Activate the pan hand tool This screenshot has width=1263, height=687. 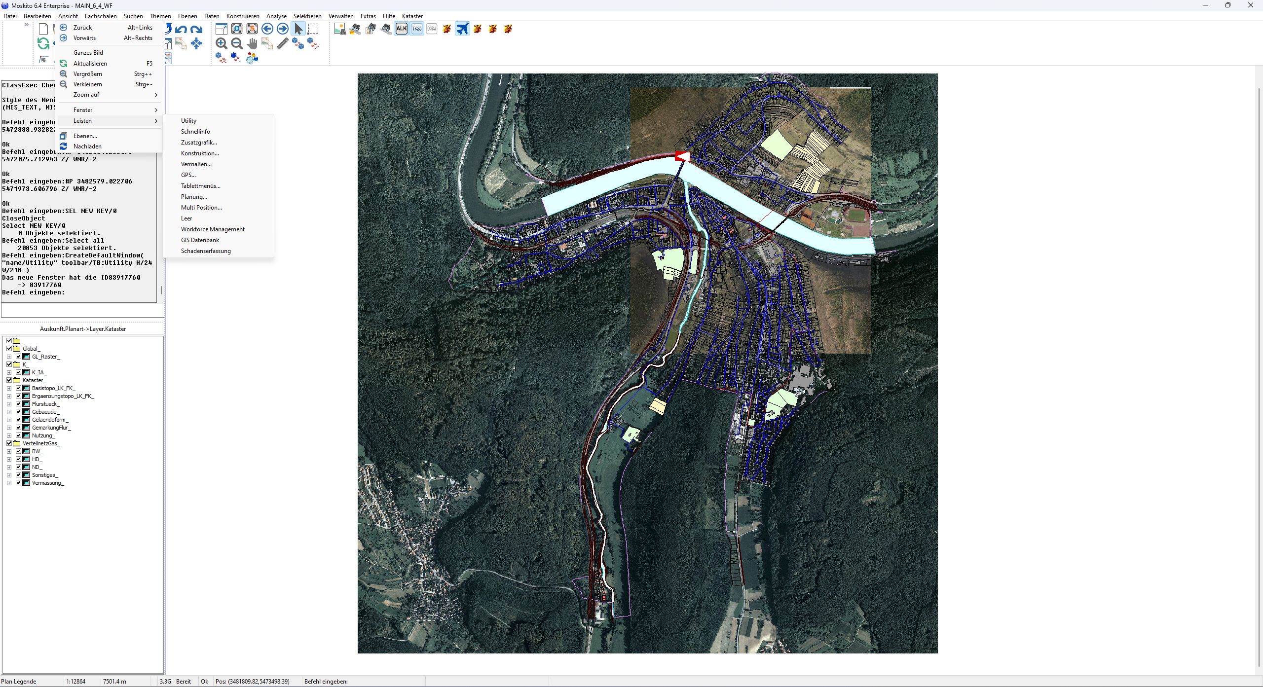[252, 43]
